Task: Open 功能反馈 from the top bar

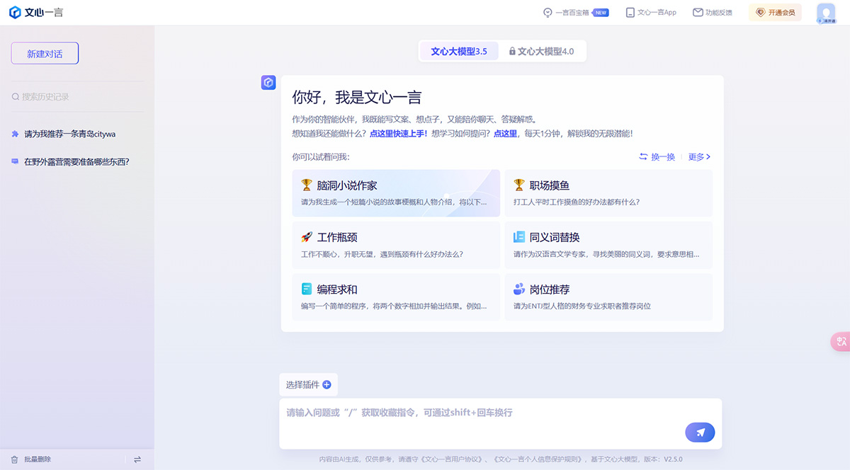Action: (712, 12)
